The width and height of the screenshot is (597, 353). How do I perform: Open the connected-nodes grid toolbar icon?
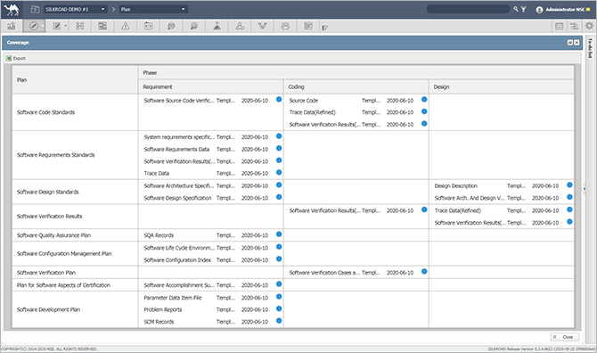coord(80,26)
